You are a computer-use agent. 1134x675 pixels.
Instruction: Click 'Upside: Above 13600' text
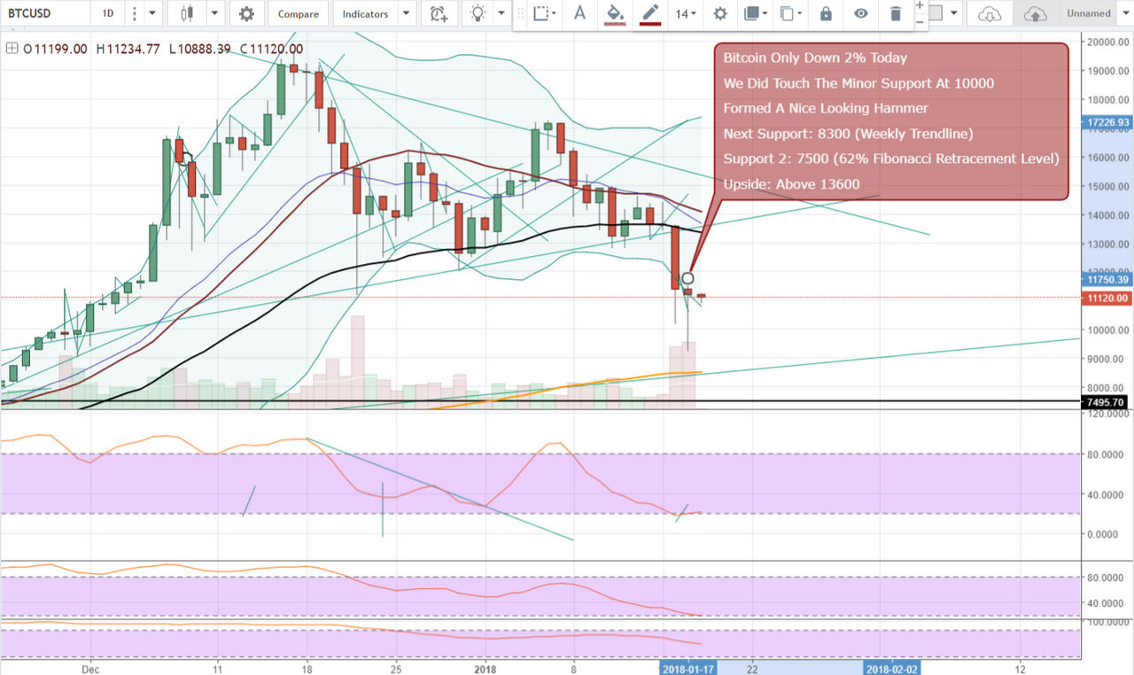(x=791, y=184)
